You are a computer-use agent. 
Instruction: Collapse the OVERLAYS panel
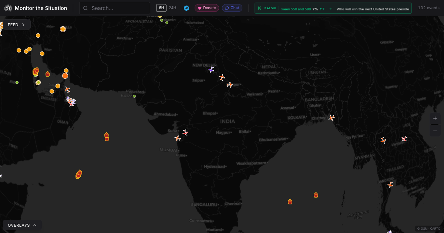pos(22,225)
